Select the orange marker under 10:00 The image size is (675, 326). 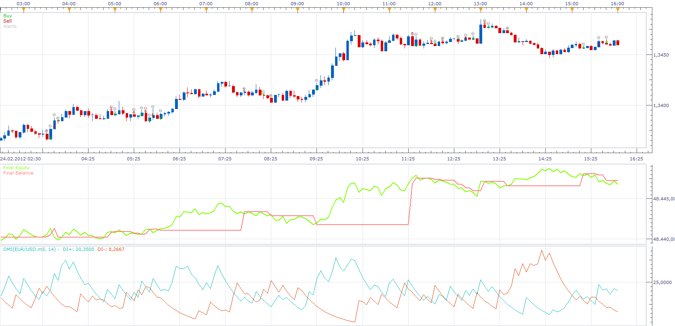[344, 10]
